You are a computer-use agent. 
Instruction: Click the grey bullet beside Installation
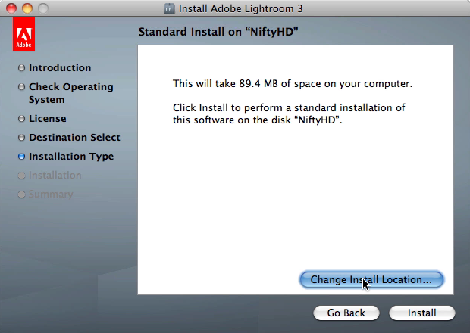(x=21, y=176)
